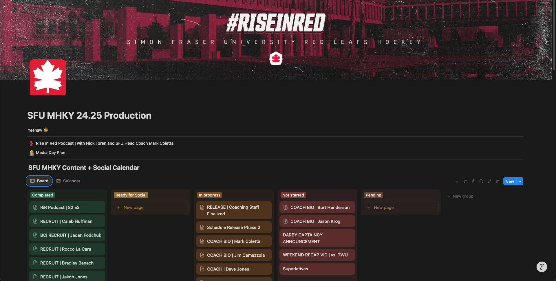Click the page scrollbar on right edge
The width and height of the screenshot is (556, 281).
(x=554, y=36)
